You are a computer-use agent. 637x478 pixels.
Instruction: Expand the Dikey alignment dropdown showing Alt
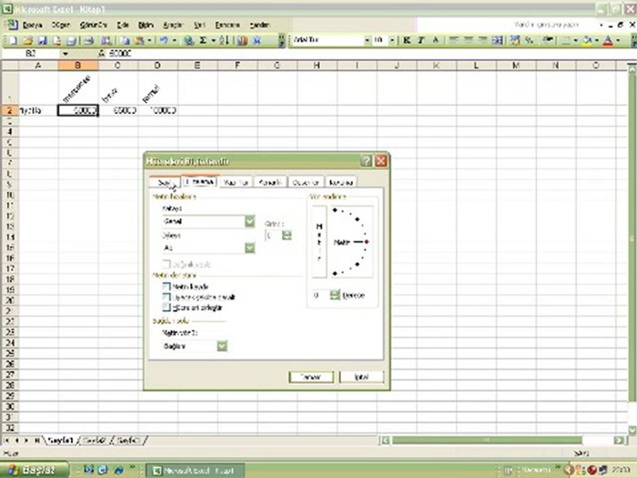coord(208,248)
